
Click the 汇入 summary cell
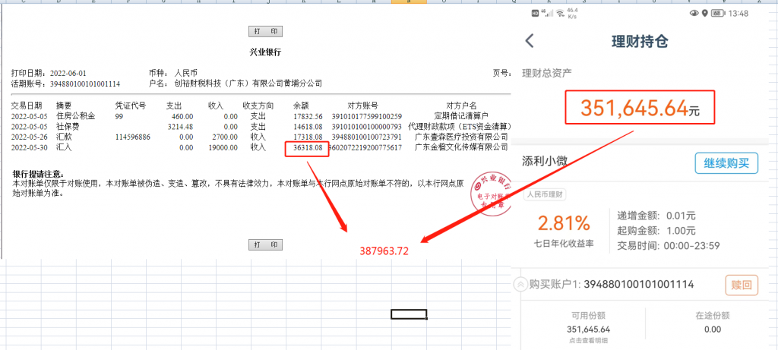point(64,147)
